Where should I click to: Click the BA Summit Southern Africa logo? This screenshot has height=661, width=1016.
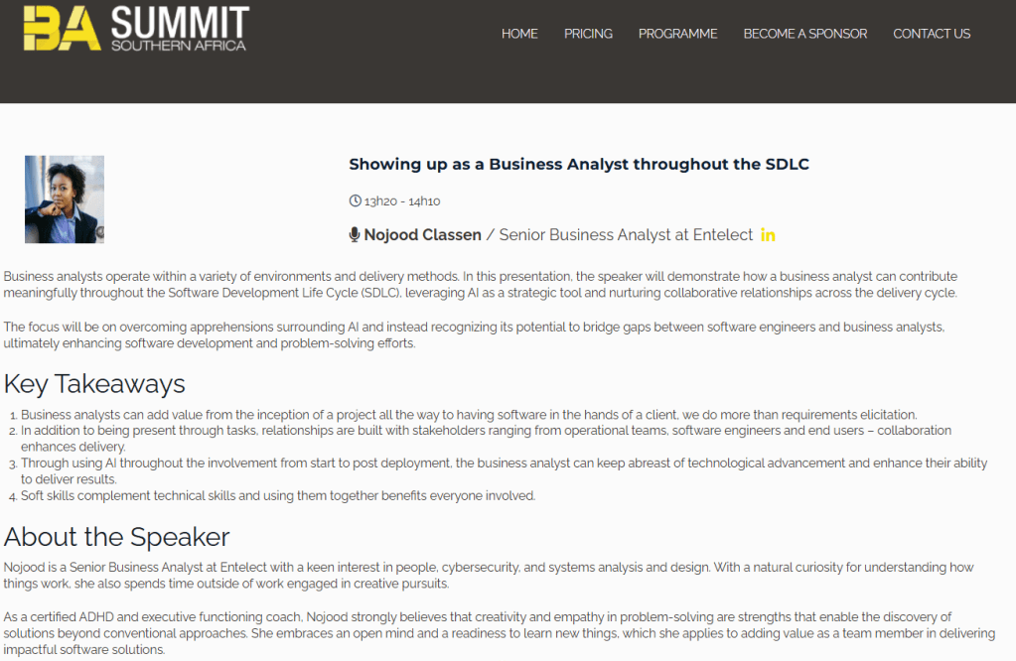136,29
